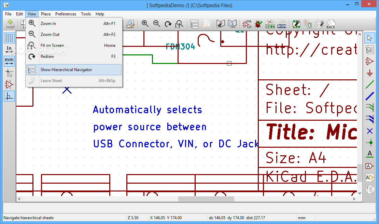Image resolution: width=379 pixels, height=224 pixels.
Task: Click the horizontal scrollbar left arrow
Action: [19, 199]
